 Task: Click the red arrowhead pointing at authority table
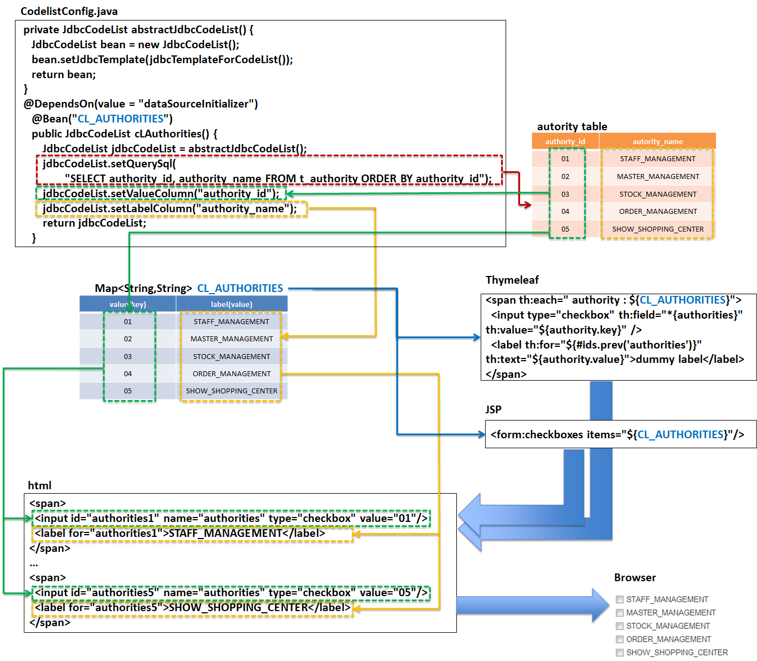click(526, 205)
